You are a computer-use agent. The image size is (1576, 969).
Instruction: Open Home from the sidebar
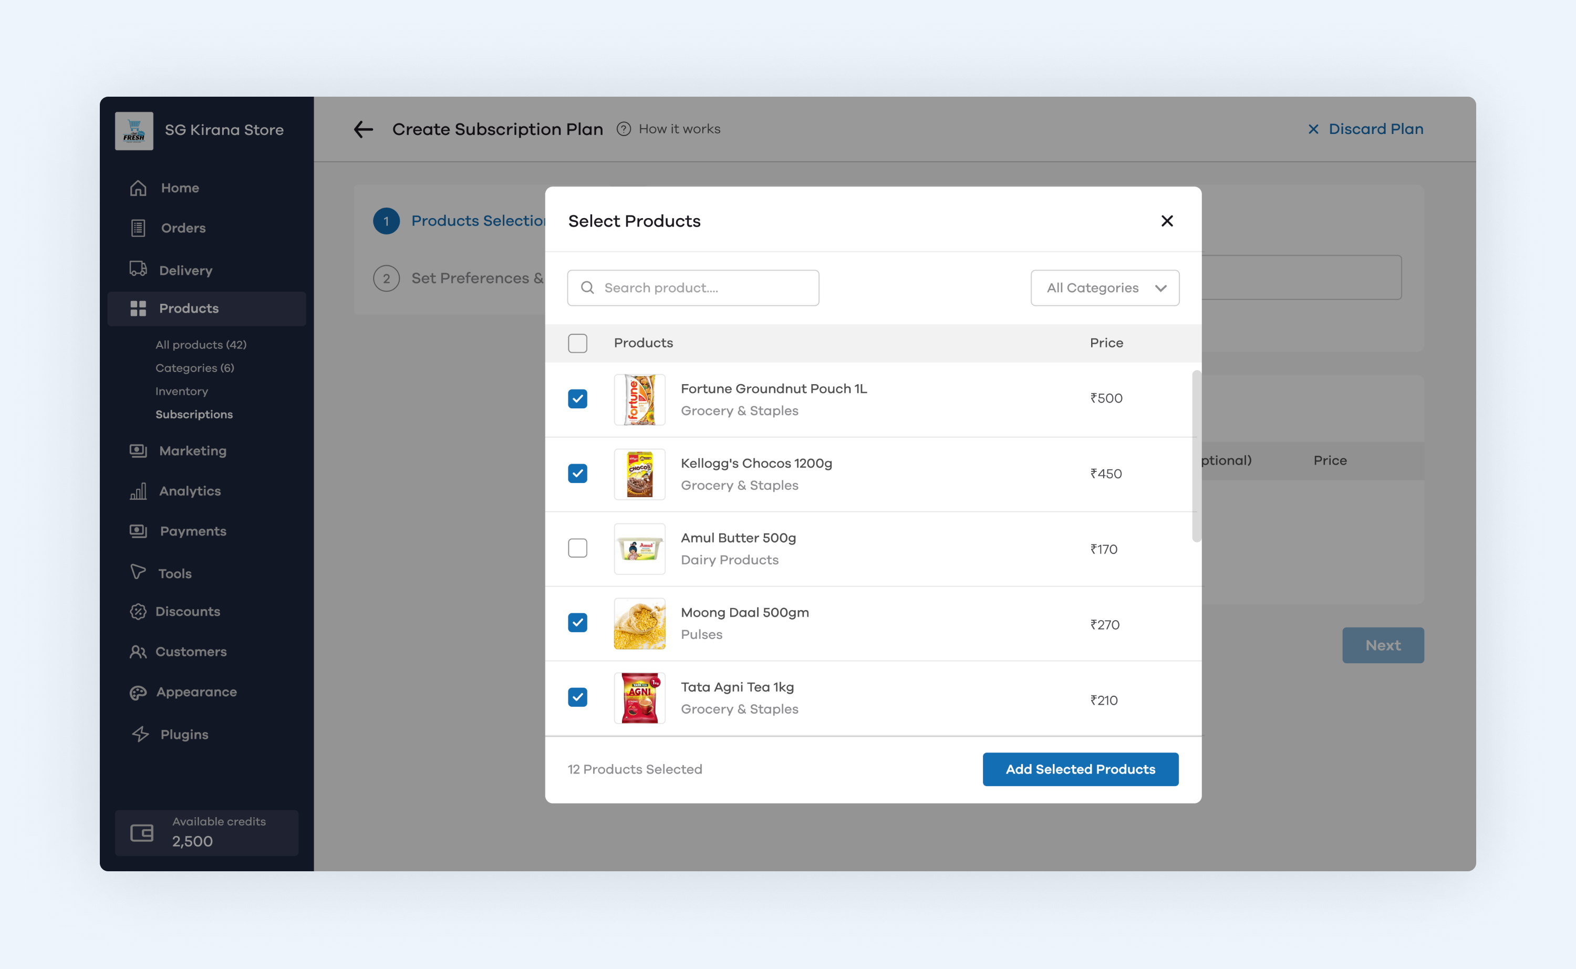pos(179,188)
